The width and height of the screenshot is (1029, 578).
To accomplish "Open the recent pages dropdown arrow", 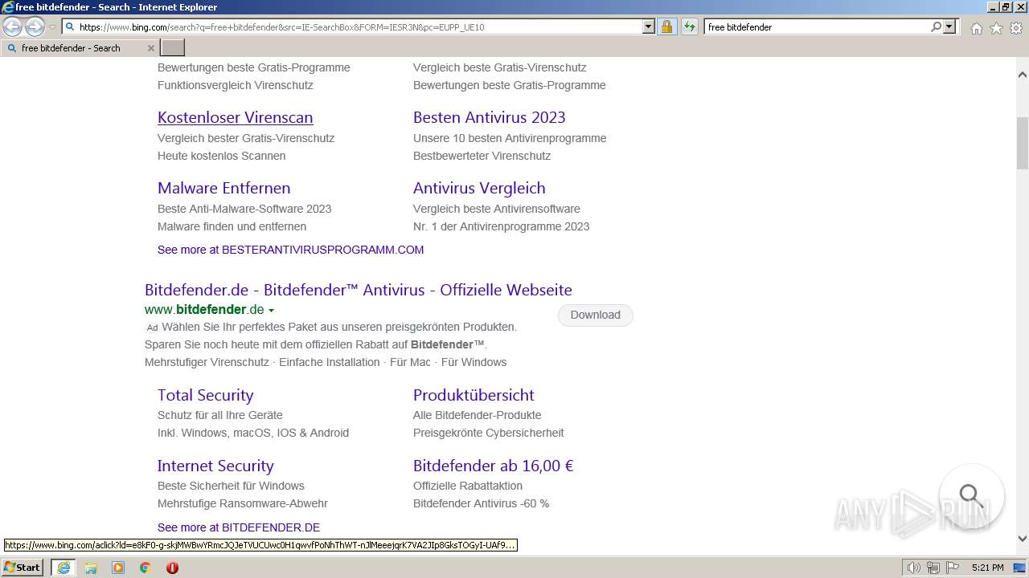I will point(52,26).
